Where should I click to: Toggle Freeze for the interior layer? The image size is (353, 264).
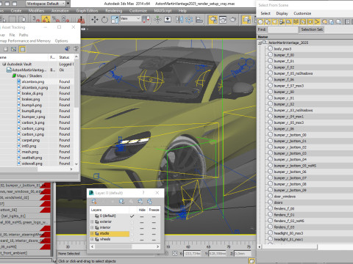[154, 228]
